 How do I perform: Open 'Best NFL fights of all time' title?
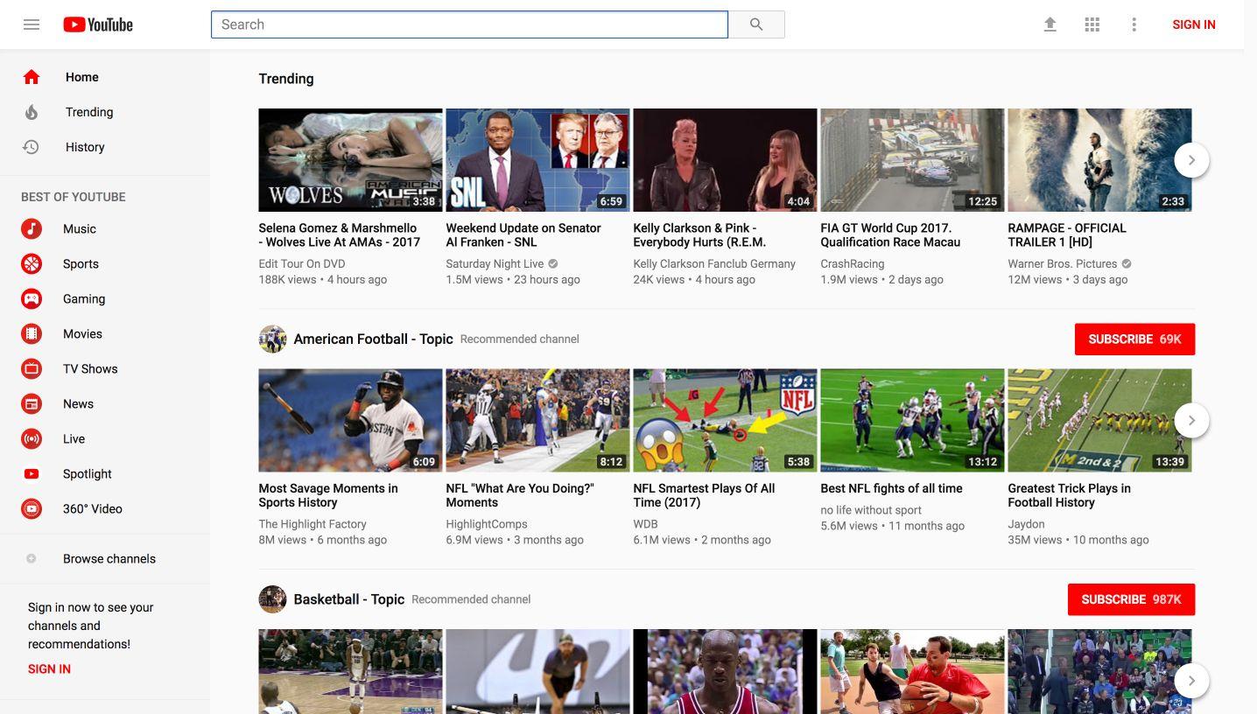(x=891, y=488)
